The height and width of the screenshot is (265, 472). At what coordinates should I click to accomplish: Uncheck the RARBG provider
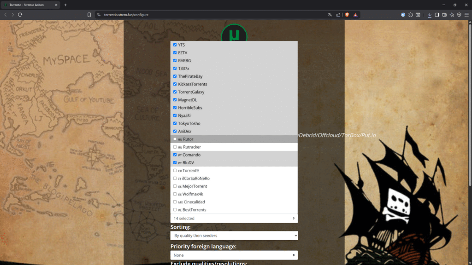175,60
